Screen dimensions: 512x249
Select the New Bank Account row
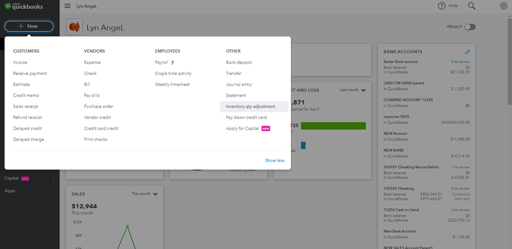[x=426, y=234]
